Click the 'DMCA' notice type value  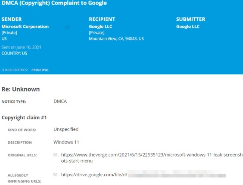coord(60,101)
